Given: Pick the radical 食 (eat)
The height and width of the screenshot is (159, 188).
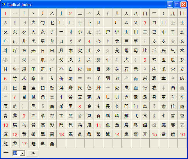Looking at the screenshot, I should (145, 116).
